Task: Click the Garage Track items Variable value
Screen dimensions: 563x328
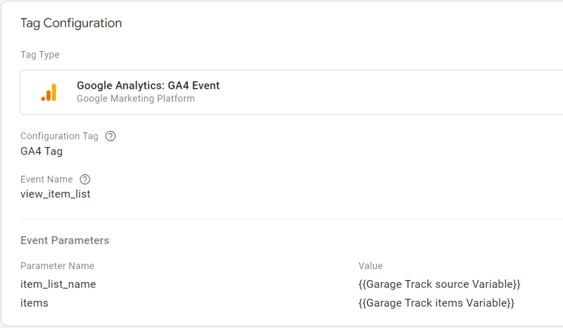Action: point(436,303)
